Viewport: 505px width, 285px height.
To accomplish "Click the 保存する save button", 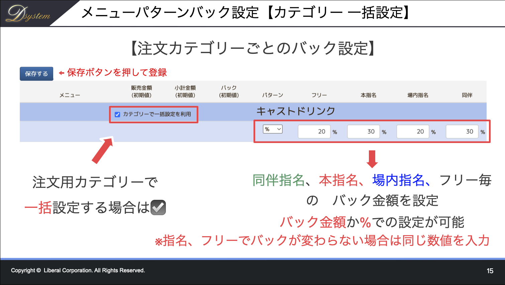I will click(36, 74).
